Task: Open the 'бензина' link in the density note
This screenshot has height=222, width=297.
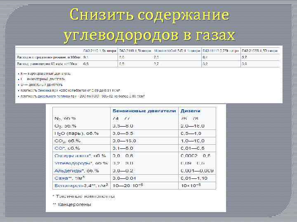Action: point(44,90)
